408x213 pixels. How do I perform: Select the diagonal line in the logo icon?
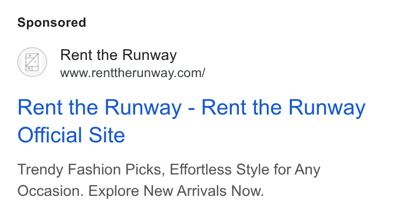click(32, 60)
